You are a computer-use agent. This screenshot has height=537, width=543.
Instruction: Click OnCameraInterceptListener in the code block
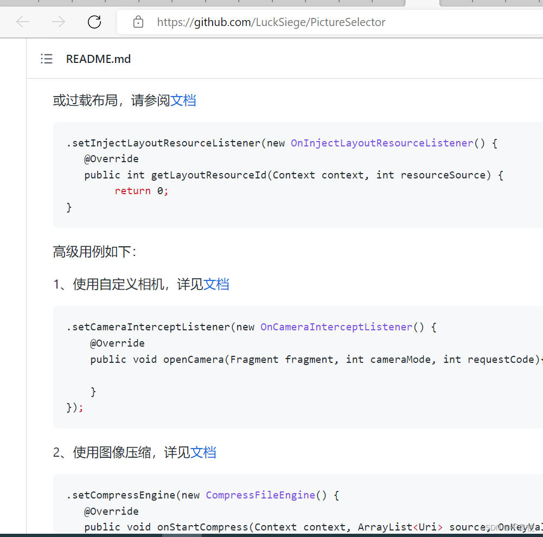tap(336, 327)
